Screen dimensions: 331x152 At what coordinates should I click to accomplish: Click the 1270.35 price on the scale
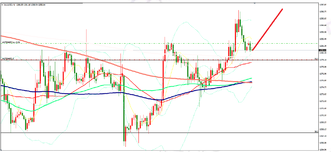323,116
